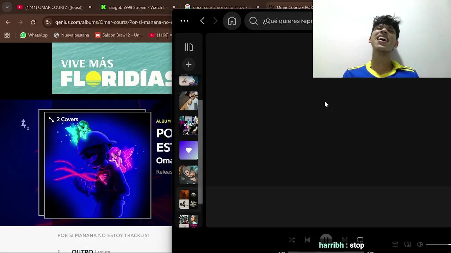This screenshot has height=253, width=451.
Task: Open the Chrome tab search dropdown arrow
Action: (x=7, y=7)
